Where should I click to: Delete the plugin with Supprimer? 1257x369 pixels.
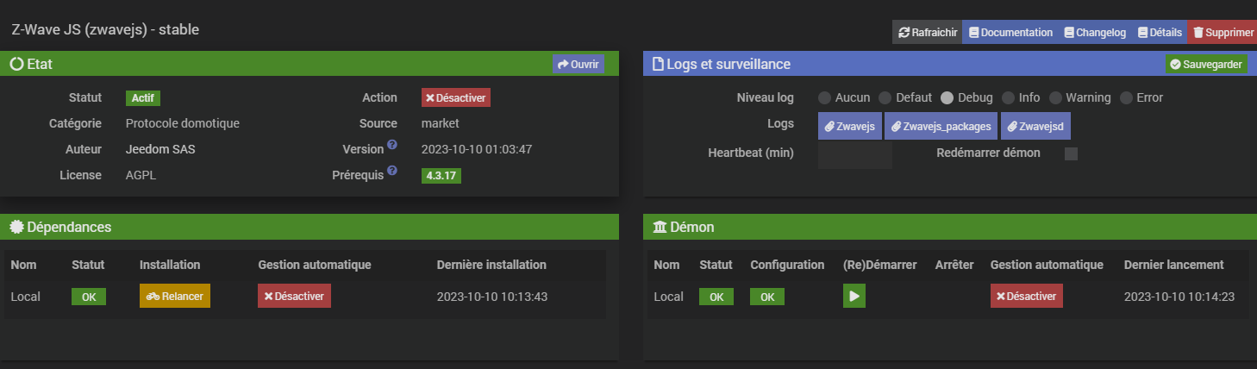(x=1223, y=33)
